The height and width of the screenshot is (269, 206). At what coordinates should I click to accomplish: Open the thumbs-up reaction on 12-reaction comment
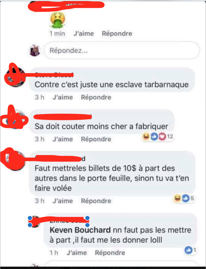point(154,137)
